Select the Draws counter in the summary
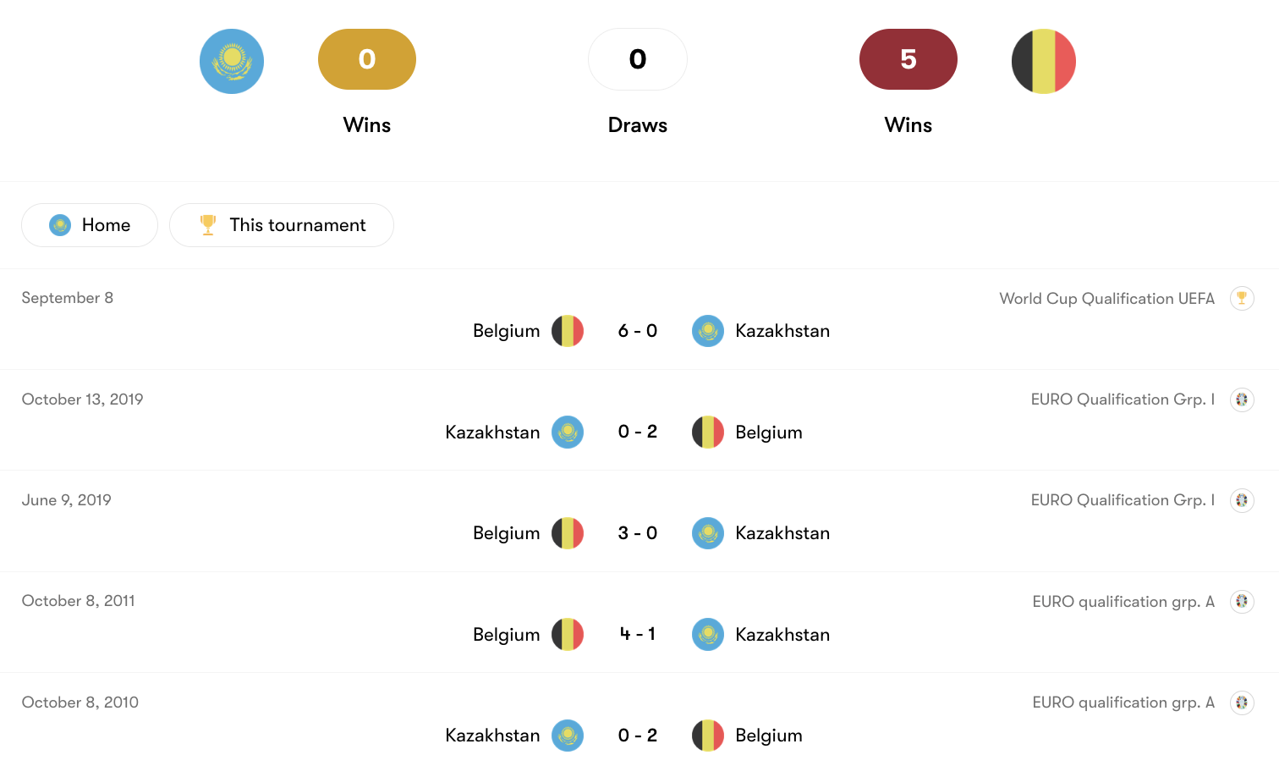1279x777 pixels. [x=638, y=59]
